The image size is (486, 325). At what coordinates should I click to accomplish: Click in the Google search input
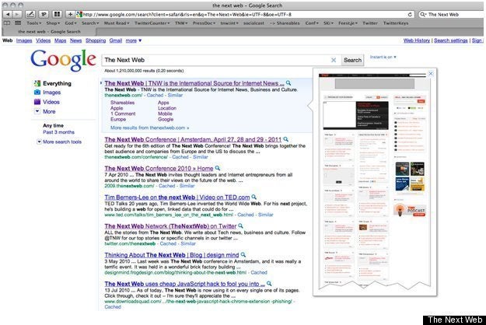pyautogui.click(x=217, y=60)
